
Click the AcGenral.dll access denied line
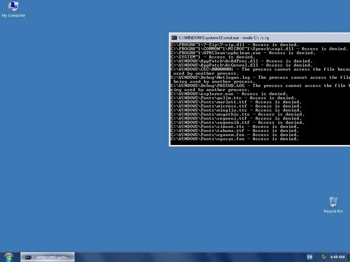(242, 65)
